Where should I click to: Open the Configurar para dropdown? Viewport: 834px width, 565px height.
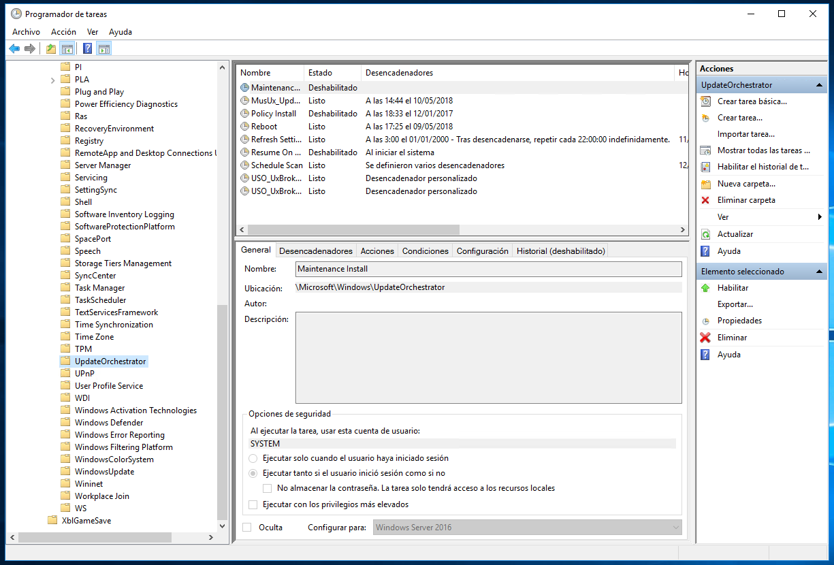pos(528,528)
